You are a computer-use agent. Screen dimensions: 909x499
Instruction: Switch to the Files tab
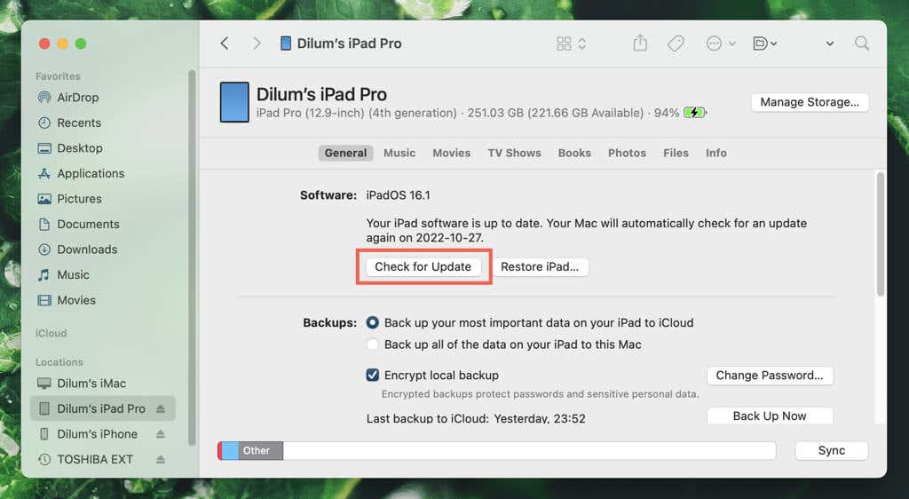(676, 153)
